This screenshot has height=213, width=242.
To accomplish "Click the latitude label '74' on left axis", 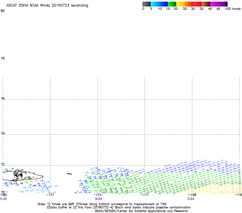I will 3,133.
